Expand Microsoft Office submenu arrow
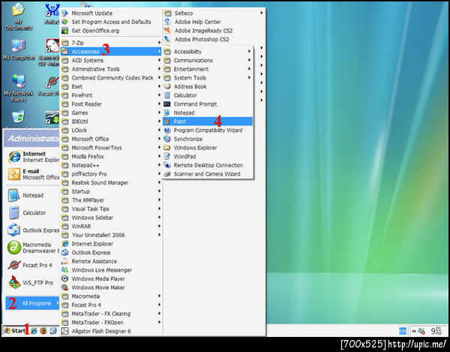This screenshot has height=352, width=450. click(x=159, y=139)
